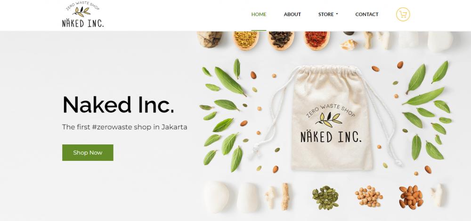Click the Shop Now button

coord(88,153)
